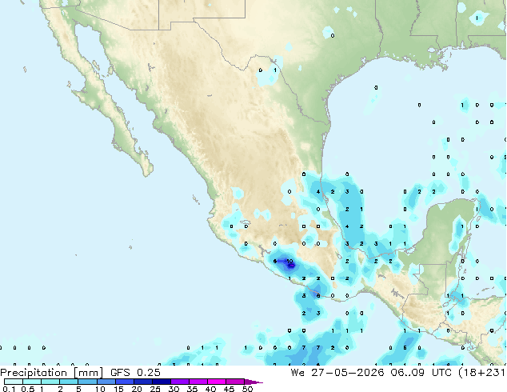Click the legend label '45'
Viewport: 507px width, 392px height.
[x=229, y=389]
